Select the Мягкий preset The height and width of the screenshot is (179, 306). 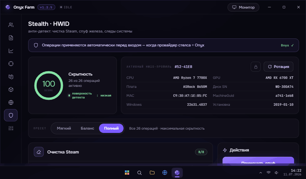[64, 128]
